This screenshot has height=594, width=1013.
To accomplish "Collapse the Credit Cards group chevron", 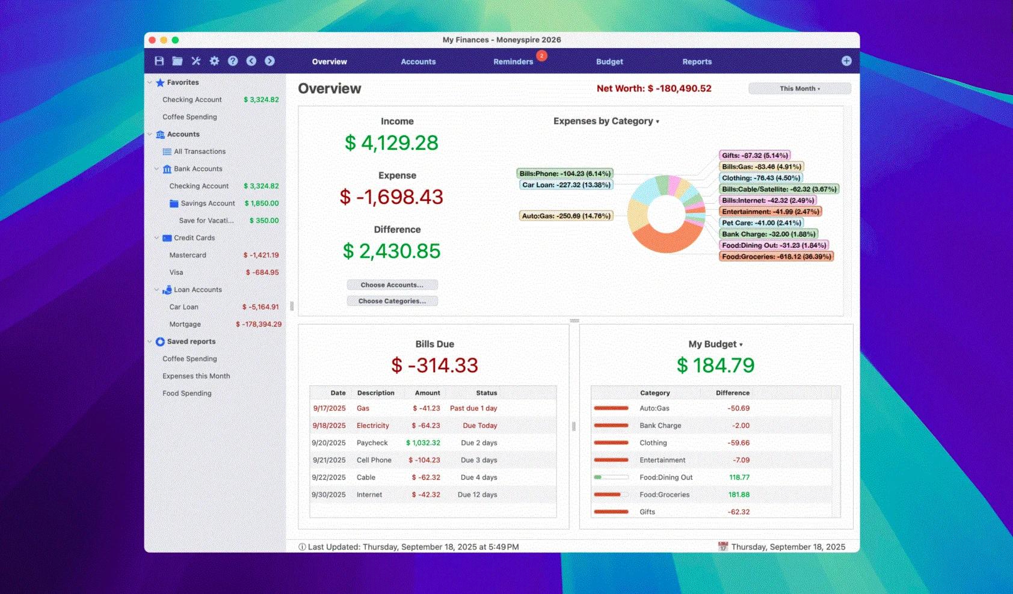I will [x=156, y=238].
